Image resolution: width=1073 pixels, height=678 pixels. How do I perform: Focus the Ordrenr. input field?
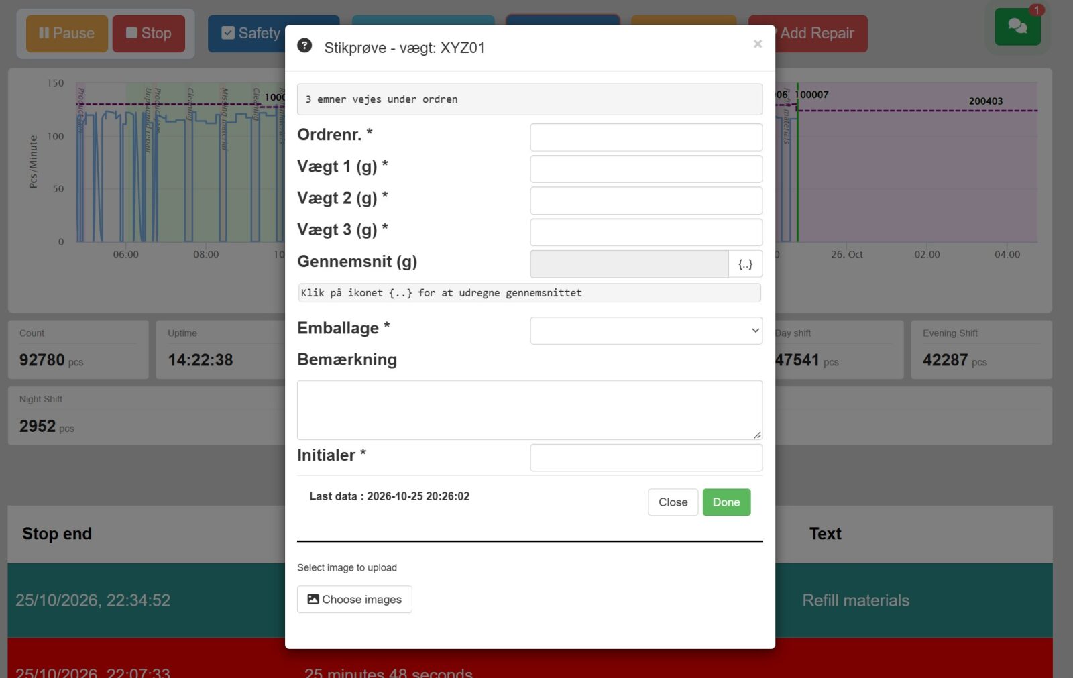point(646,137)
